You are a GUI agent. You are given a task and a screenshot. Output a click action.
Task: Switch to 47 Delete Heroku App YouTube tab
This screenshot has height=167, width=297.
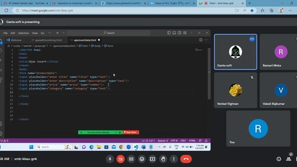click(26, 3)
